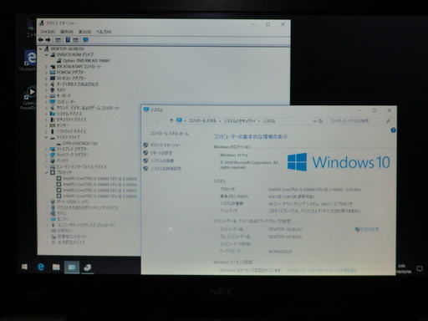Open Microsoft Edge from the taskbar
This screenshot has height=321, width=428.
[x=41, y=267]
